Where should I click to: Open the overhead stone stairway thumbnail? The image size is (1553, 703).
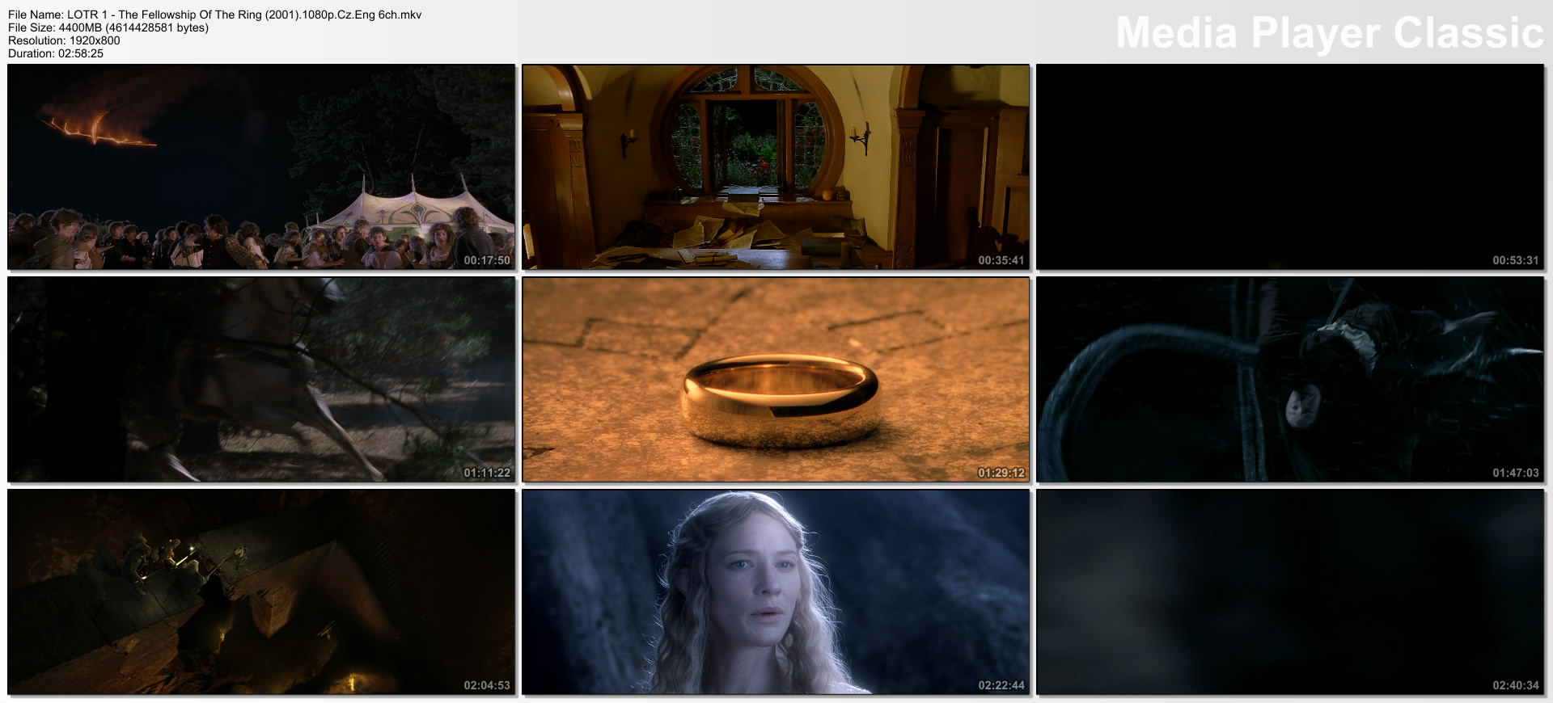point(261,591)
